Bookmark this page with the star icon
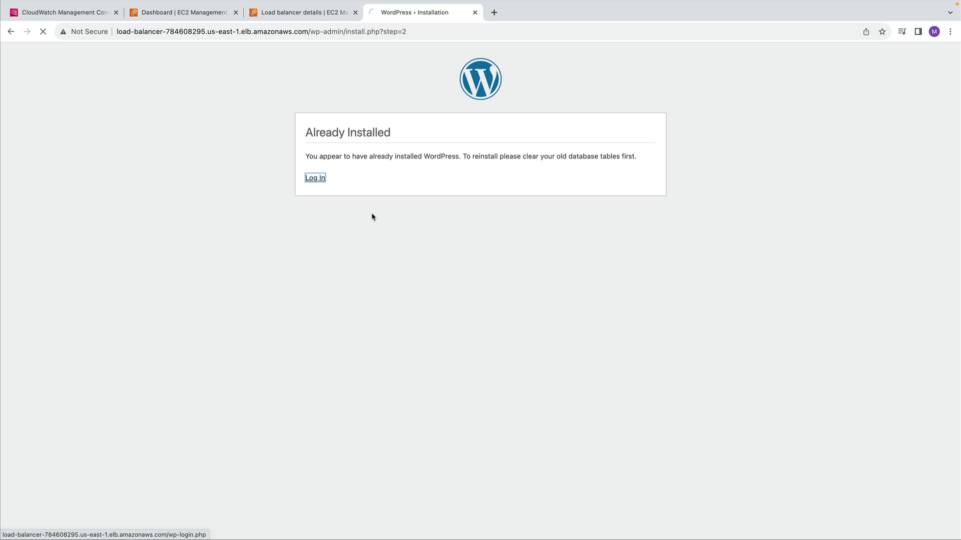This screenshot has width=961, height=540. [882, 31]
